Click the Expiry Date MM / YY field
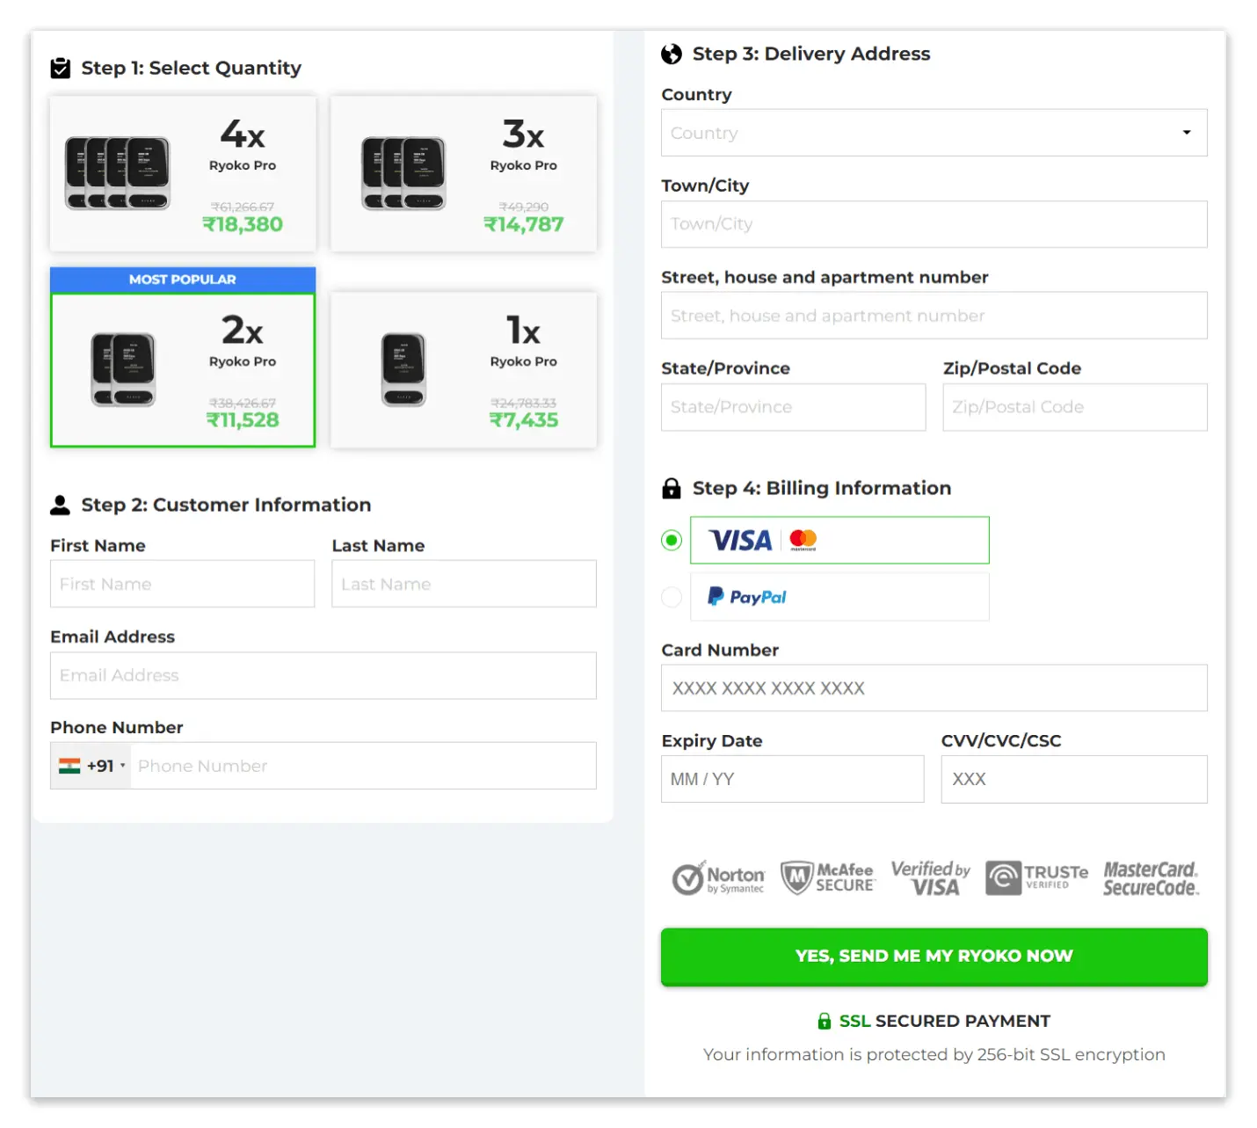The height and width of the screenshot is (1128, 1257). tap(793, 779)
